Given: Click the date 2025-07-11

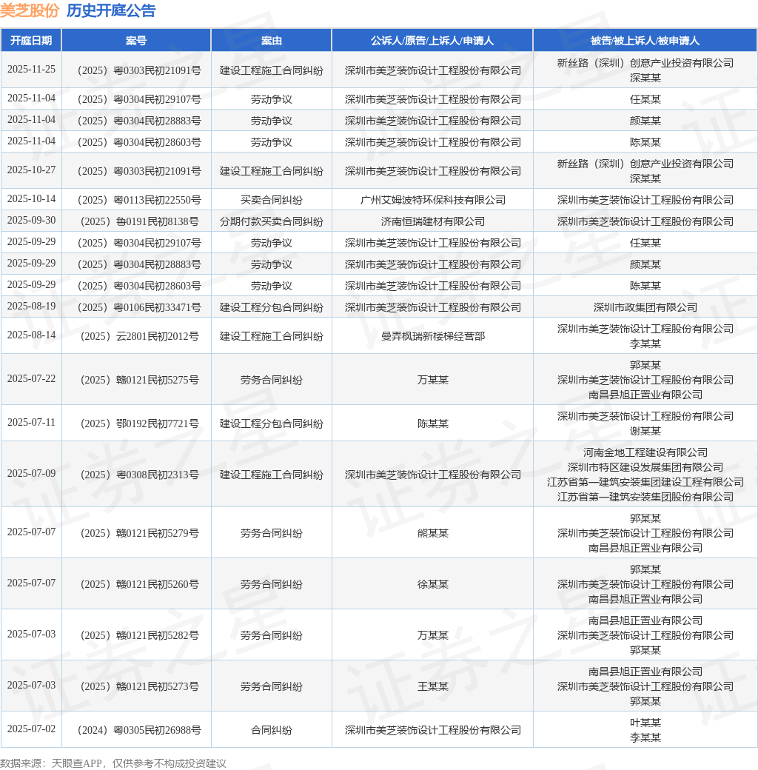Looking at the screenshot, I should point(31,422).
